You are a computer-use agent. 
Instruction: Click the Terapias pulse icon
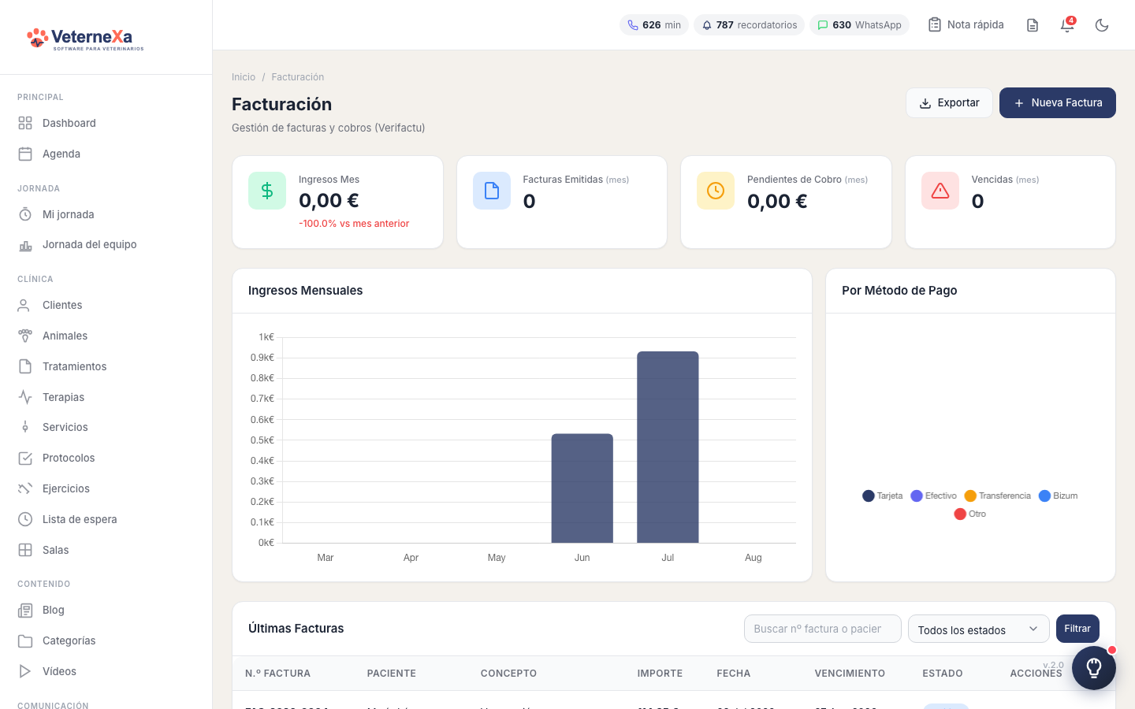pyautogui.click(x=25, y=397)
